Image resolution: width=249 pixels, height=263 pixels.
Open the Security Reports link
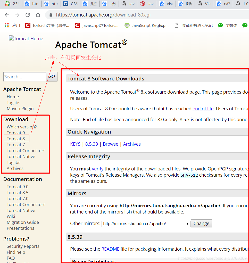(23, 246)
